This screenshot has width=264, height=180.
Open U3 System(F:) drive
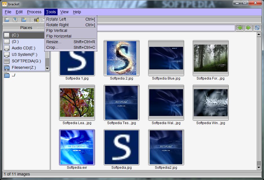click(24, 54)
